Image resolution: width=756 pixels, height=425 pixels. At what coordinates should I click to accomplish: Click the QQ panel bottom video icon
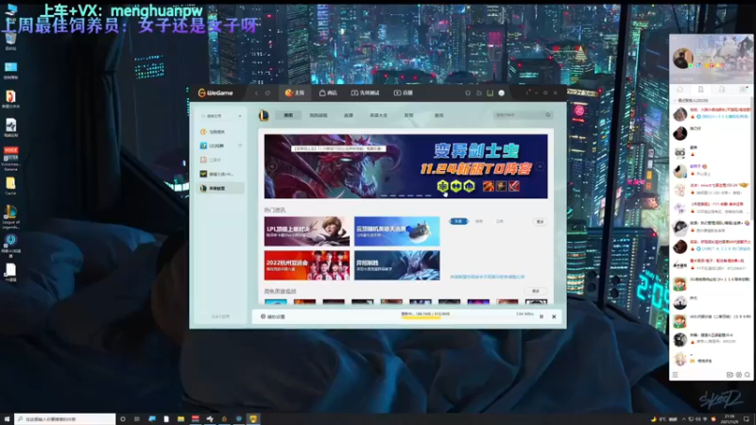tap(730, 375)
